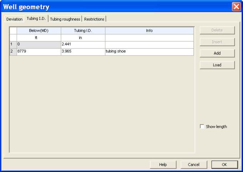Select the Below(MD) column header
243x172 pixels.
pos(39,31)
